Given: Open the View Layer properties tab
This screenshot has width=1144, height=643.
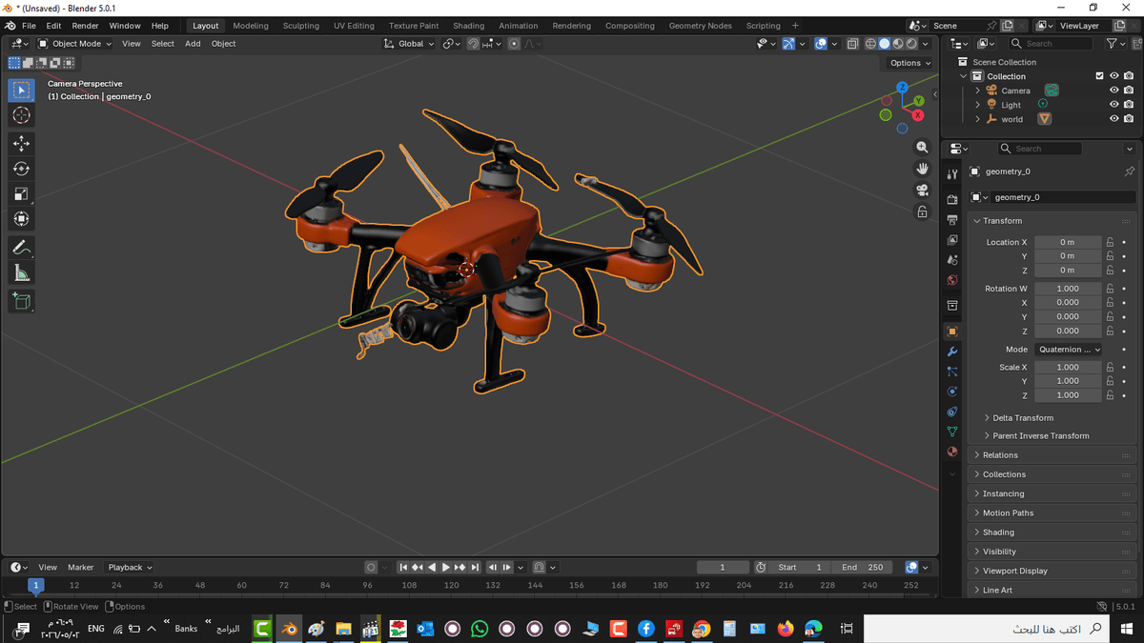Looking at the screenshot, I should [951, 240].
